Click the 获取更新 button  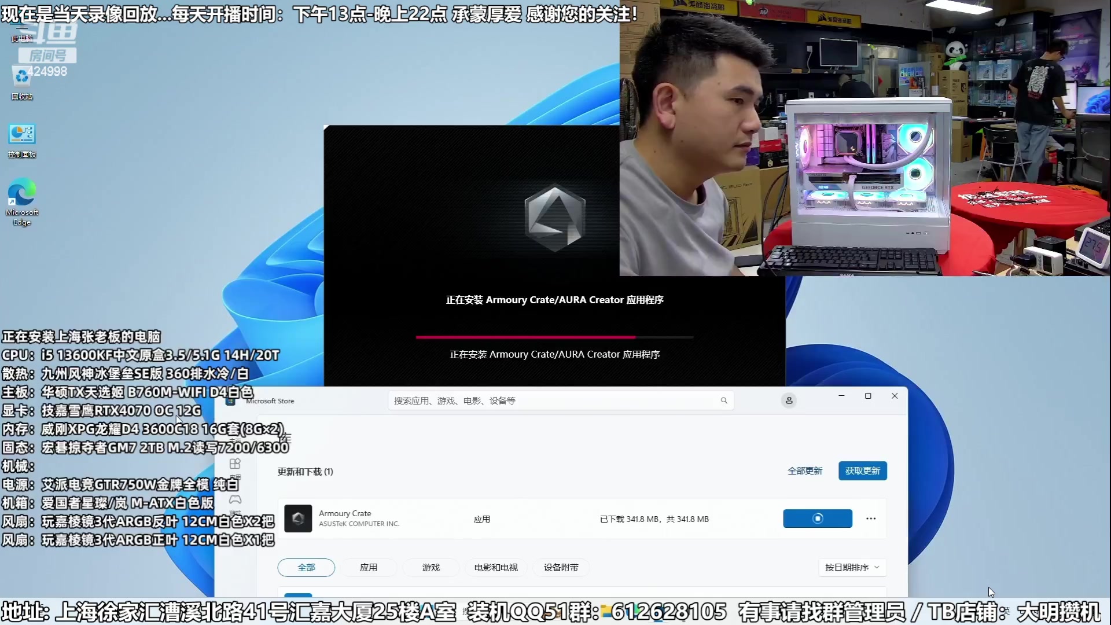[x=862, y=471]
